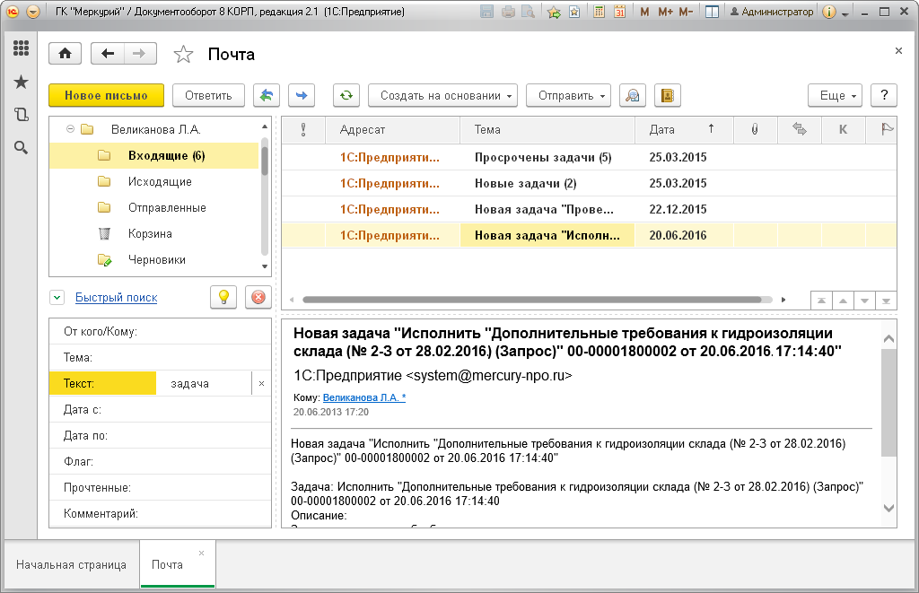
Task: Show quick search hint lightbulb button
Action: coord(223,297)
